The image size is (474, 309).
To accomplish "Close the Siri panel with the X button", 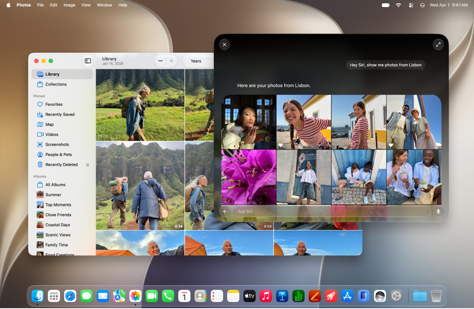I will (x=224, y=44).
